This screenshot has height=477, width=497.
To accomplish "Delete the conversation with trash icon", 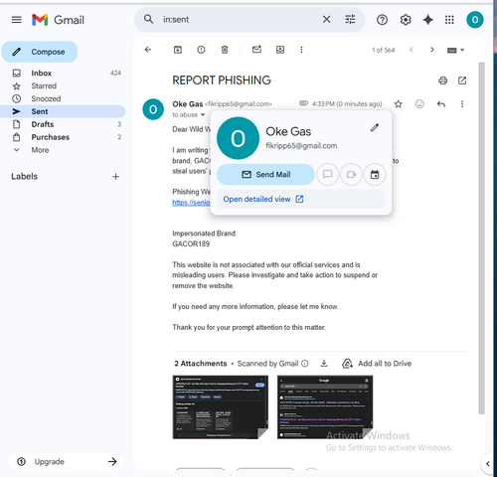I will click(x=225, y=50).
